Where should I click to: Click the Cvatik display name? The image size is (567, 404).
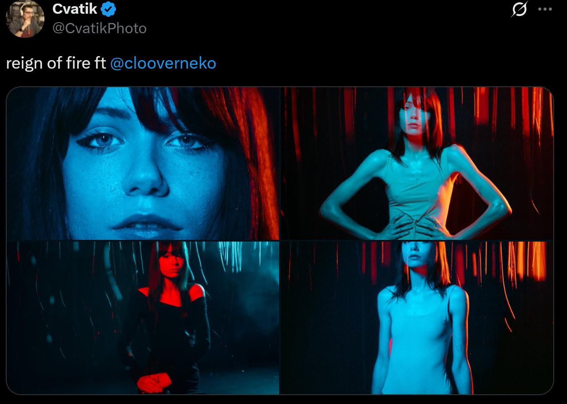(x=75, y=8)
